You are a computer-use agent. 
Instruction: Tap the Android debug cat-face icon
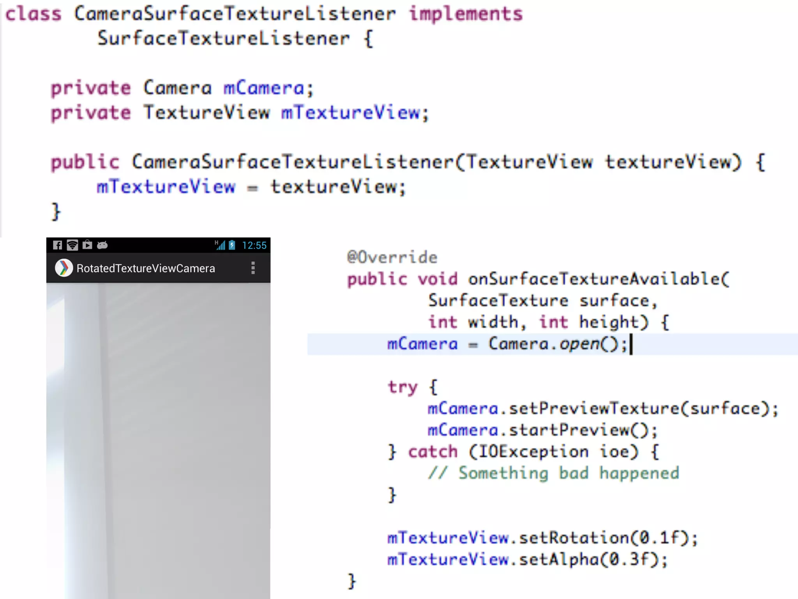[102, 245]
